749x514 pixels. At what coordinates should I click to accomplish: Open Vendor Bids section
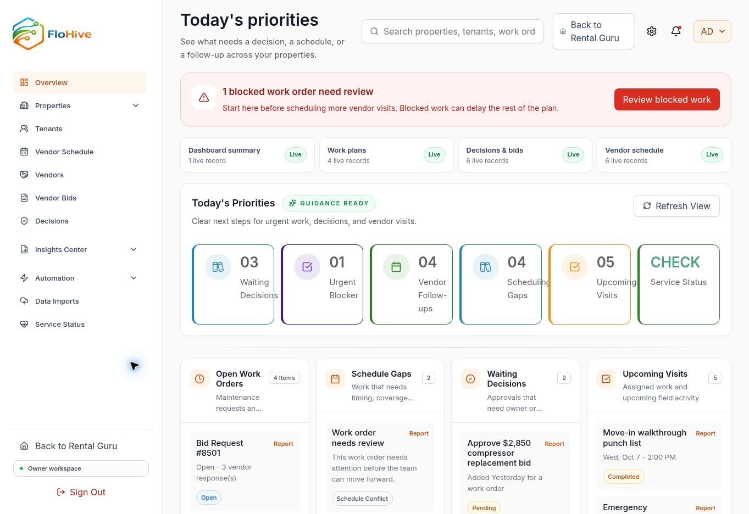tap(80, 198)
